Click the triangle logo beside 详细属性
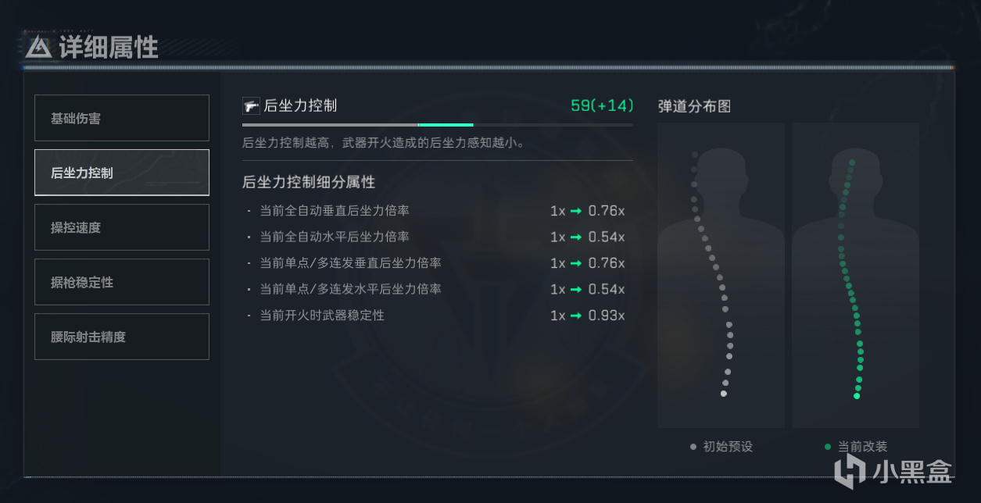 [x=38, y=48]
